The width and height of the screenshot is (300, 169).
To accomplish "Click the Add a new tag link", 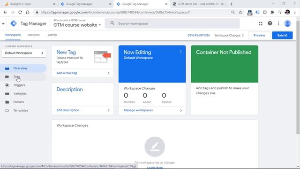I will [x=67, y=73].
